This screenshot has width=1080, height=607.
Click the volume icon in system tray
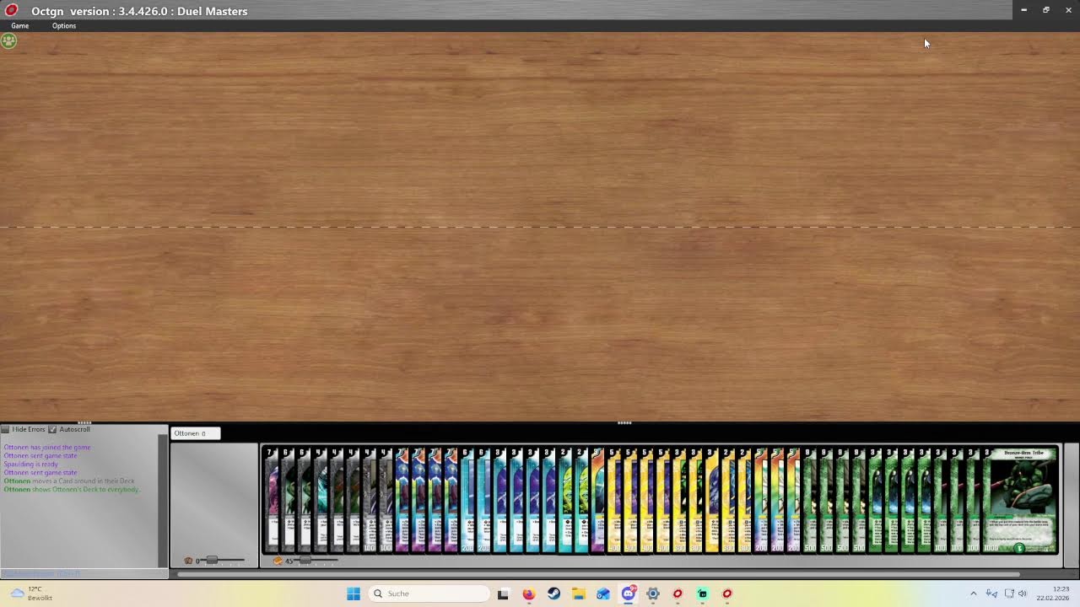tap(1023, 594)
